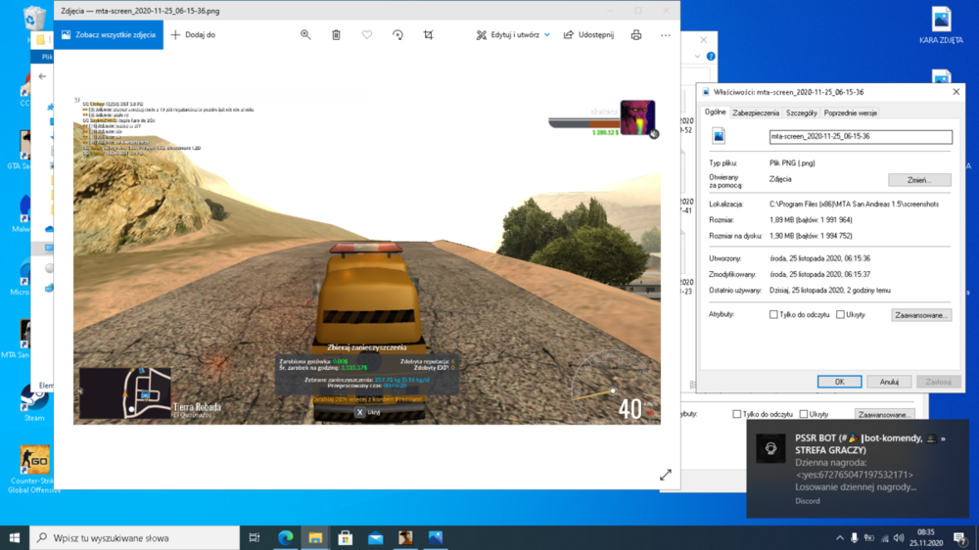Open the 'Szczegóły' tab

[801, 113]
